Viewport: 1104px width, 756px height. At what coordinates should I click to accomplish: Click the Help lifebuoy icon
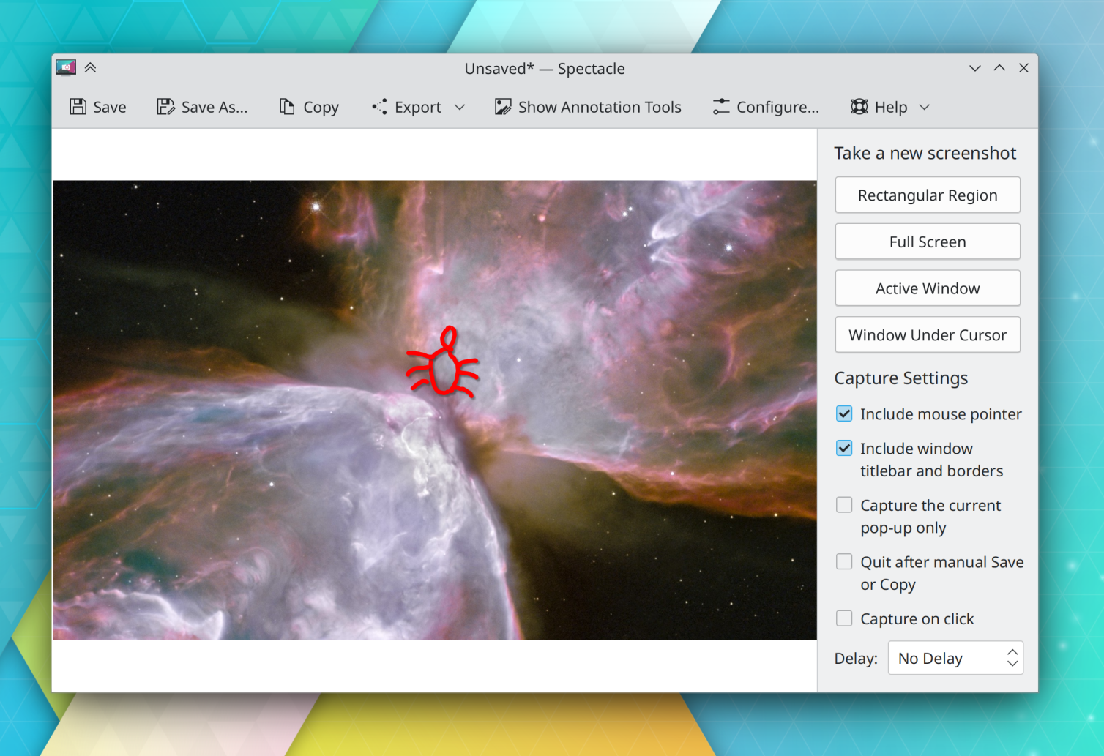tap(858, 106)
